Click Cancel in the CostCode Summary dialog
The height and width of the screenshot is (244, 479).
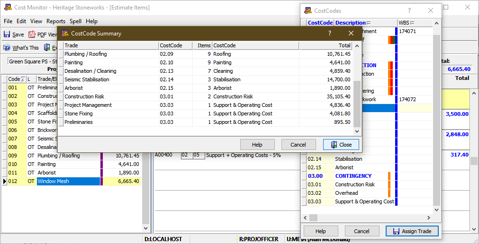tap(298, 145)
